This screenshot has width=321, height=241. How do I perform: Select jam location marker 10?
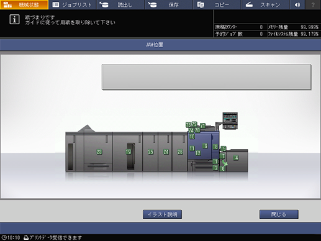[192, 137]
